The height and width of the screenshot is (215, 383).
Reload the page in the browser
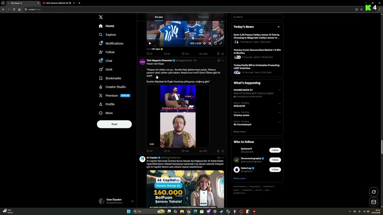(14, 9)
